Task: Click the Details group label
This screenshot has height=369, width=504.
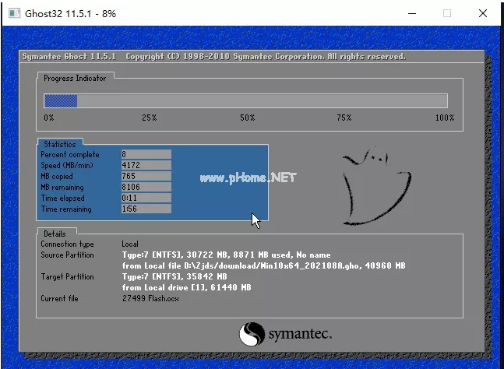Action: coord(55,234)
